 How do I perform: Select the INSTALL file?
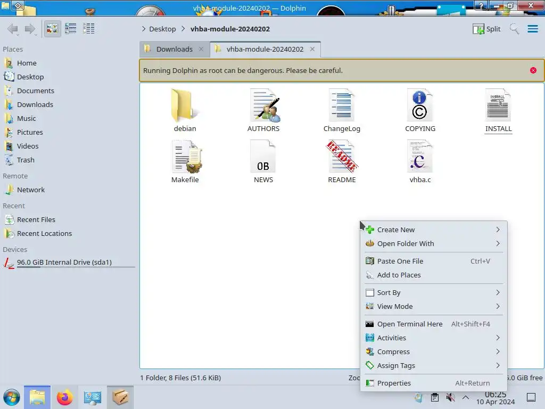point(498,110)
